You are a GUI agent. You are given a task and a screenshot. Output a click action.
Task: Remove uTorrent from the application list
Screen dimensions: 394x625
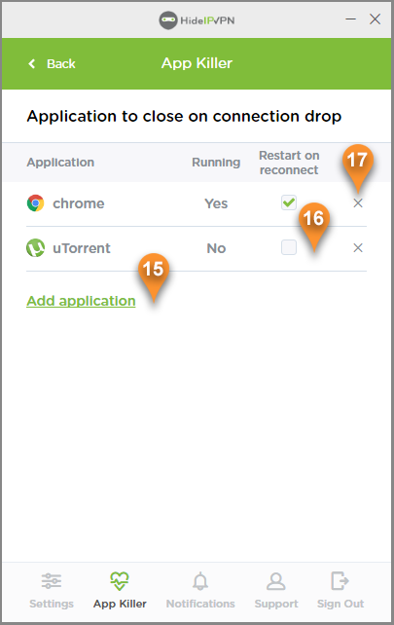pos(358,248)
